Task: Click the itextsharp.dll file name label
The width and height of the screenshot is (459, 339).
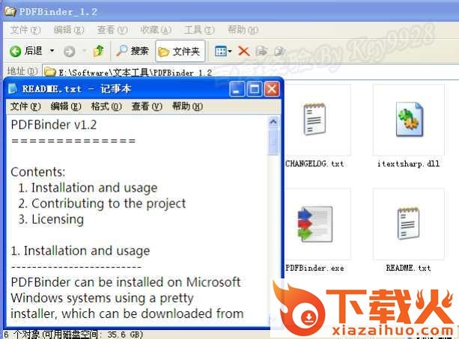Action: point(409,163)
